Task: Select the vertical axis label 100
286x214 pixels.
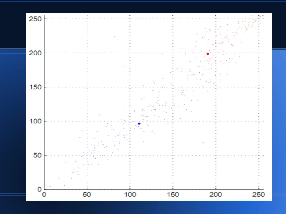Action: [36, 121]
